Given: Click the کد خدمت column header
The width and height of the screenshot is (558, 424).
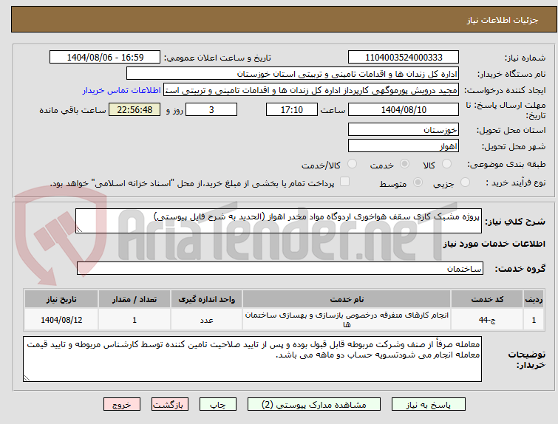Looking at the screenshot, I should point(487,299).
